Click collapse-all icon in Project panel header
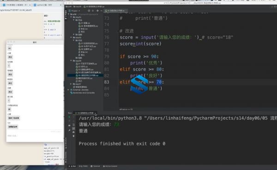The height and width of the screenshot is (170, 277). click(x=93, y=11)
